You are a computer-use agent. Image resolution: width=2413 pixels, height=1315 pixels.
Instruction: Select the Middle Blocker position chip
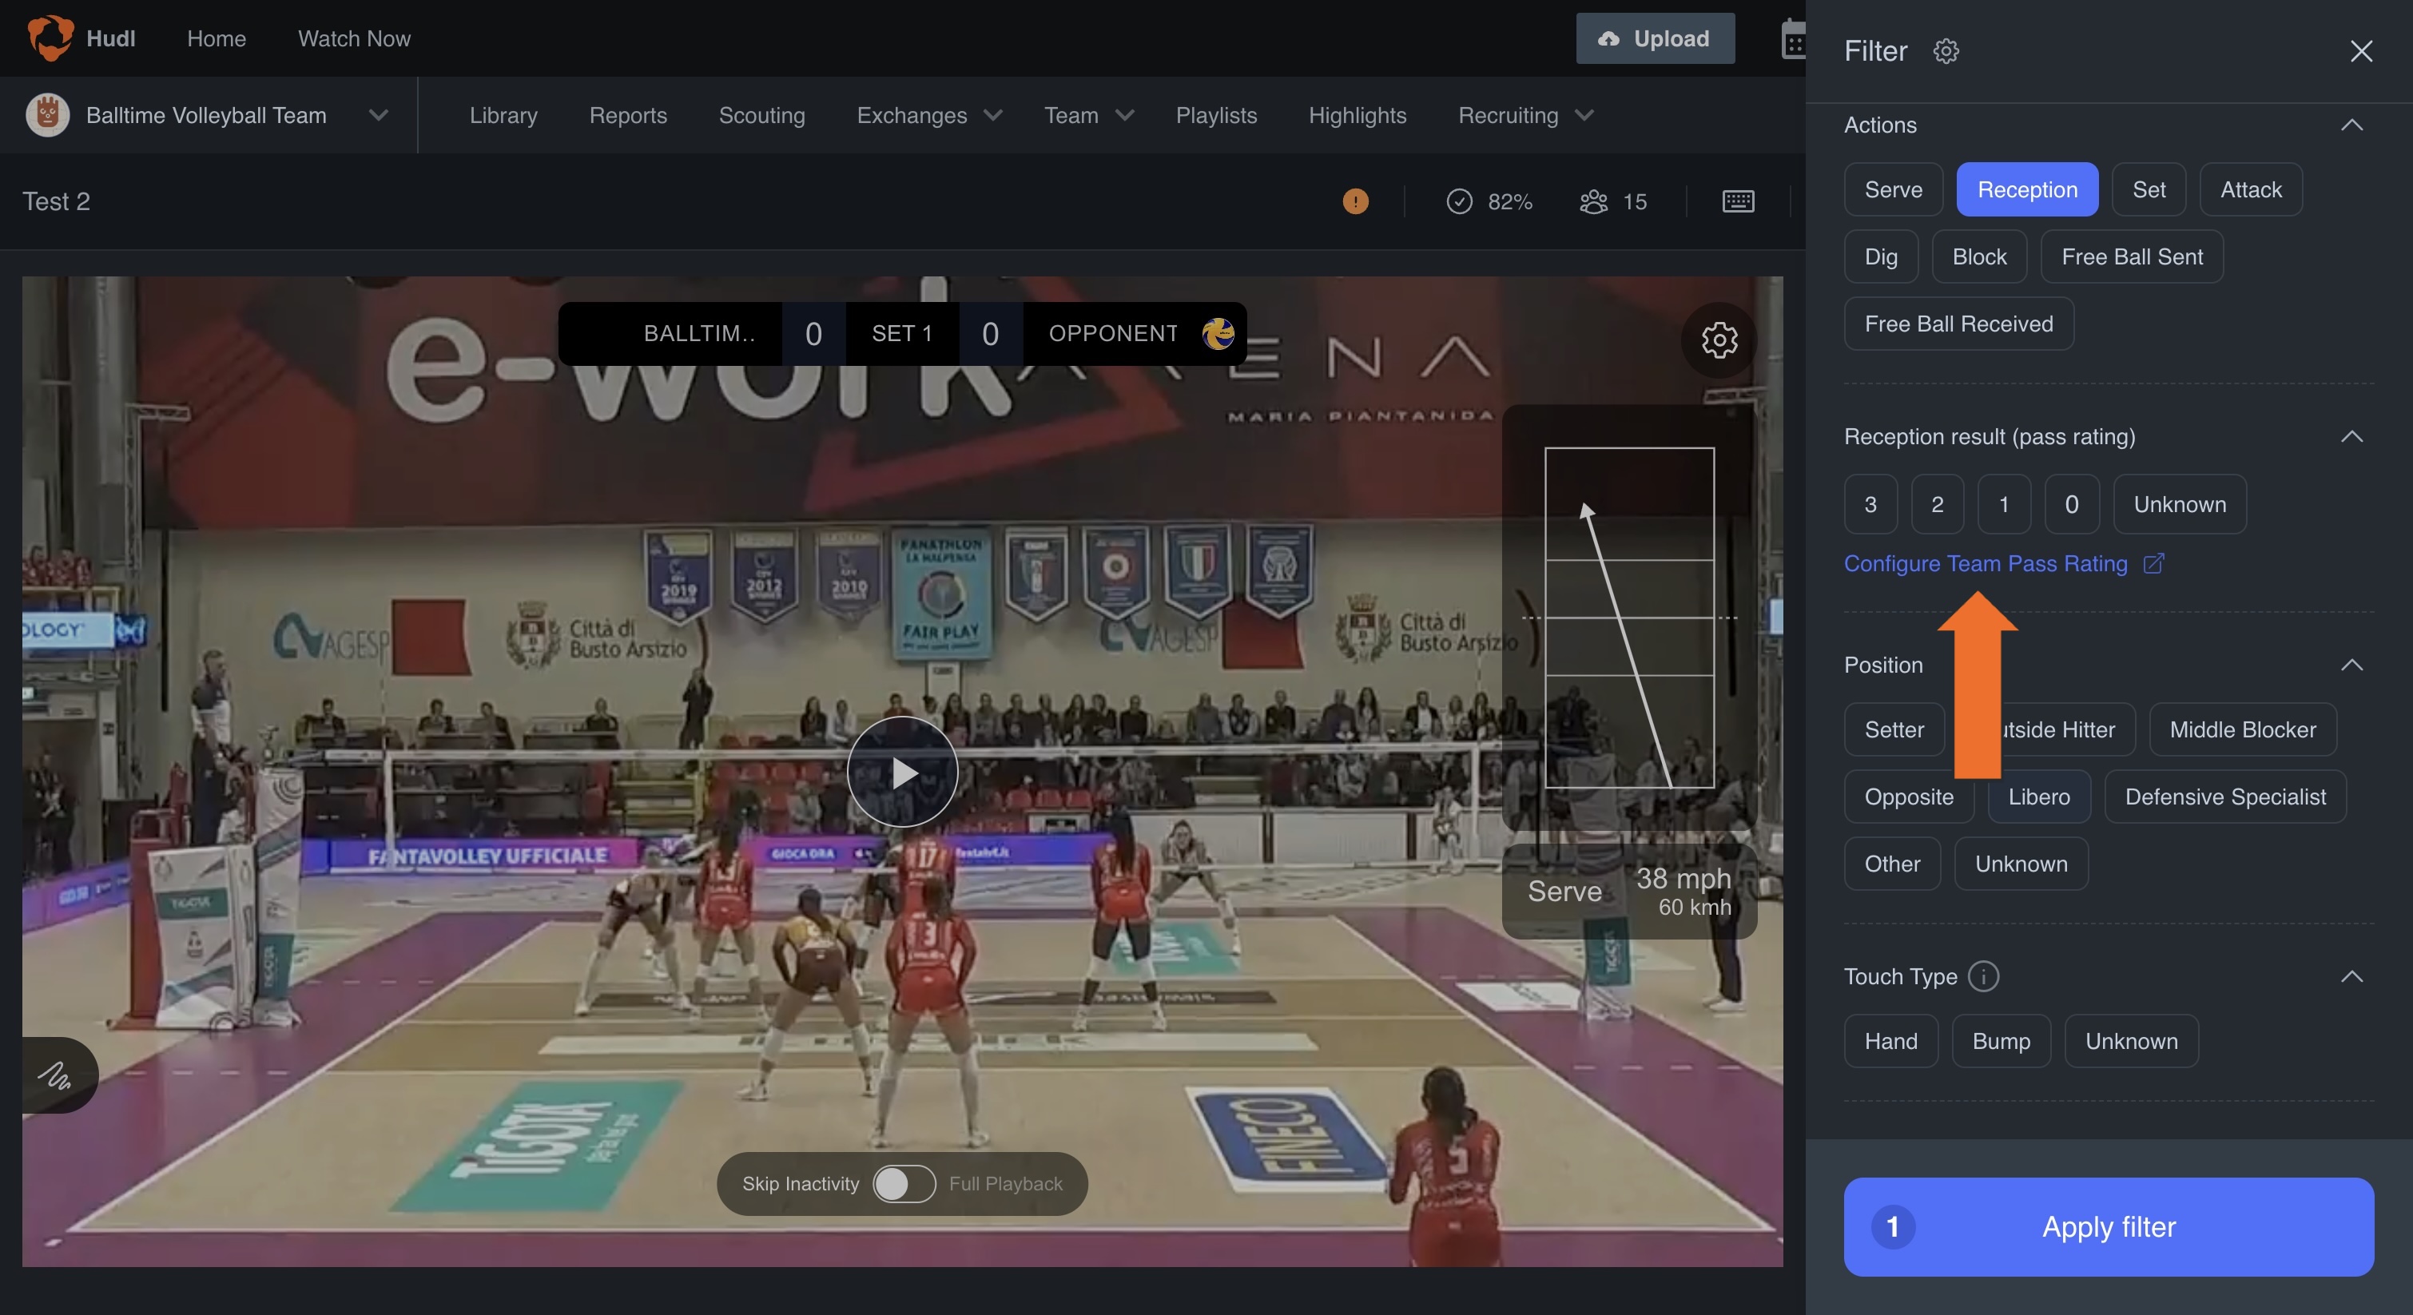pos(2243,729)
